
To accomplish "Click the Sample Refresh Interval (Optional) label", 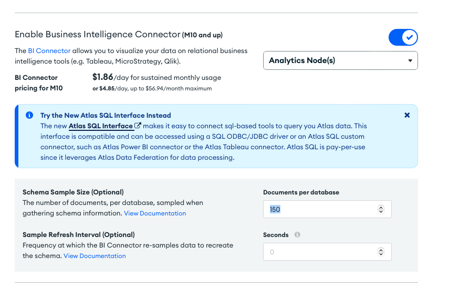I will [78, 235].
